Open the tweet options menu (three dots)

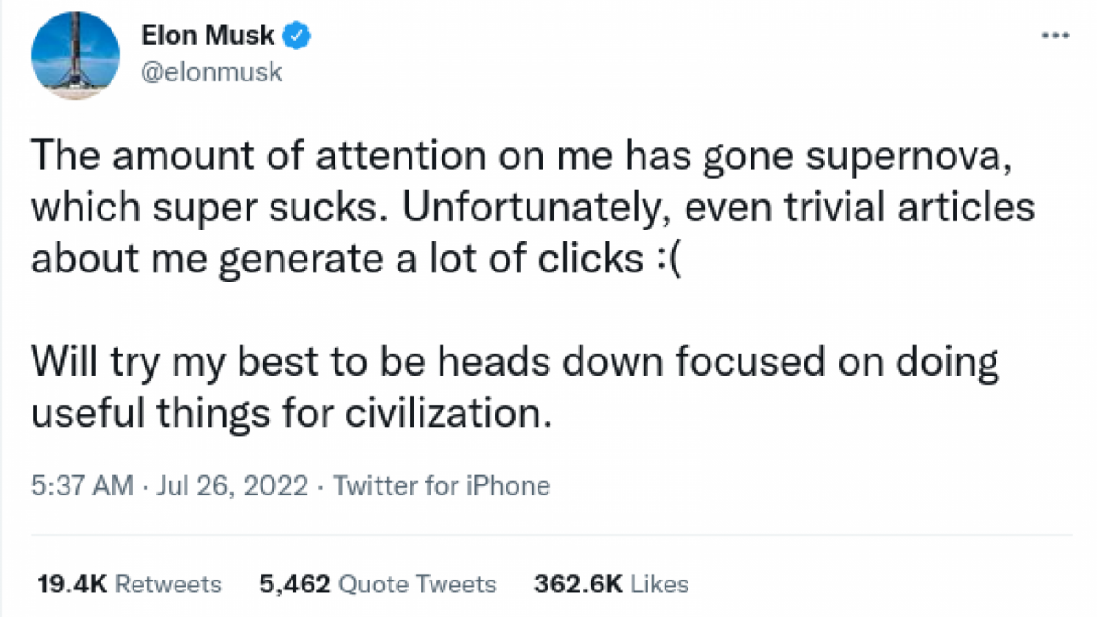click(x=1055, y=35)
